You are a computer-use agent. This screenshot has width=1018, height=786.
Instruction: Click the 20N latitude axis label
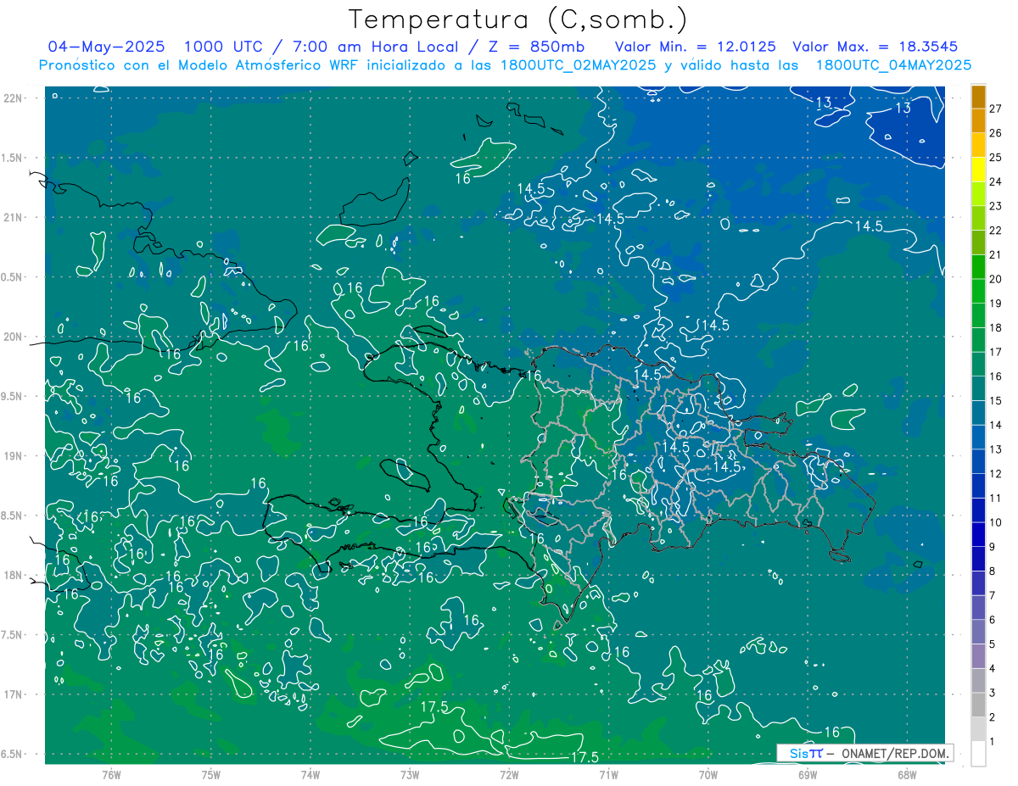pos(13,337)
